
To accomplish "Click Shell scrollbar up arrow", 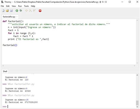I will [x=137, y=75].
